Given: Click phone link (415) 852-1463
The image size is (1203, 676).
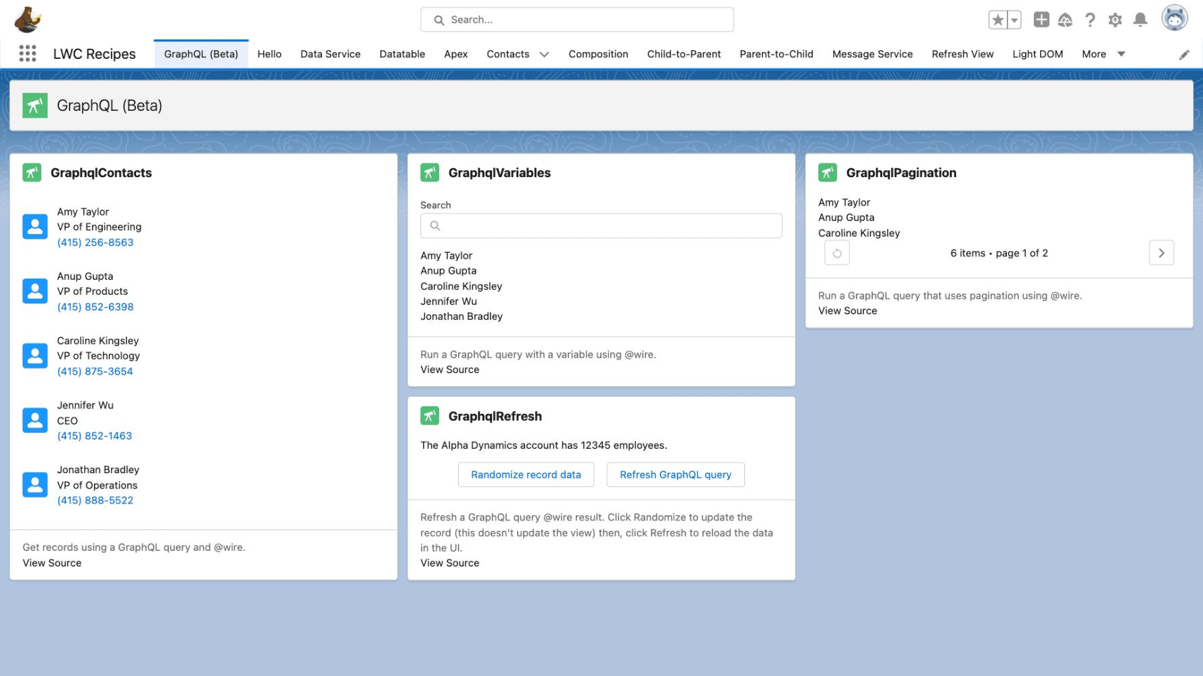Looking at the screenshot, I should coord(95,436).
